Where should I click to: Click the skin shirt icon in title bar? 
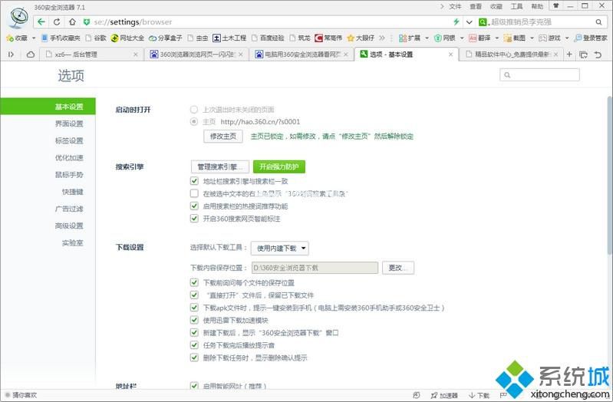[x=556, y=6]
